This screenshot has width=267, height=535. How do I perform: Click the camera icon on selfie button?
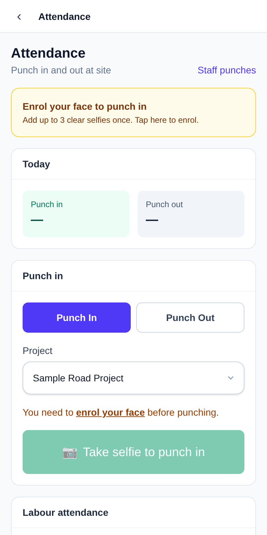click(x=70, y=452)
